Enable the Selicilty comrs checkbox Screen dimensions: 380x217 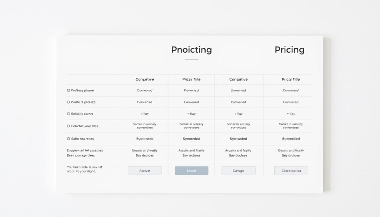tap(68, 114)
